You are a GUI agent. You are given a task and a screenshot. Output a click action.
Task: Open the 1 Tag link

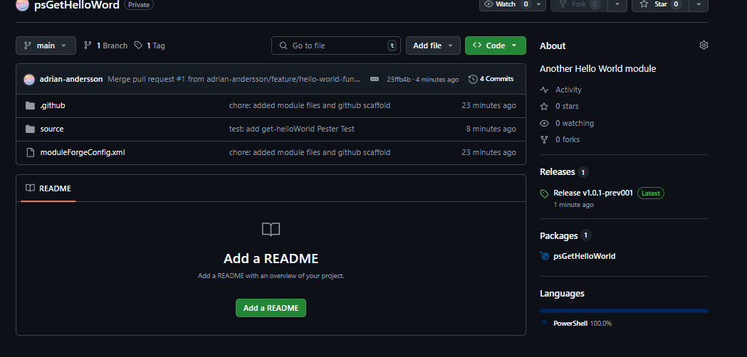[x=150, y=46]
